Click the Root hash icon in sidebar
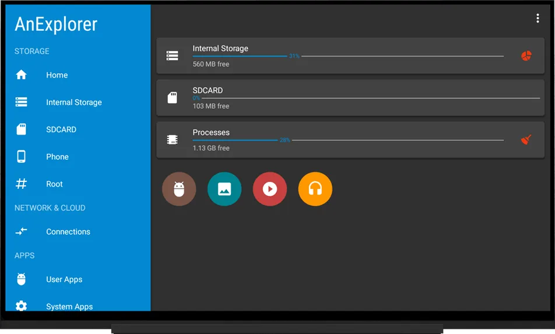This screenshot has height=334, width=555. [21, 184]
